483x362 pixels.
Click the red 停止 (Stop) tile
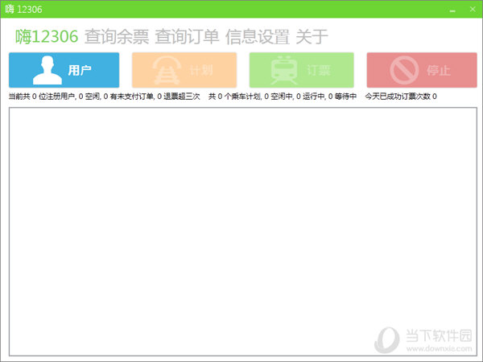pyautogui.click(x=422, y=70)
